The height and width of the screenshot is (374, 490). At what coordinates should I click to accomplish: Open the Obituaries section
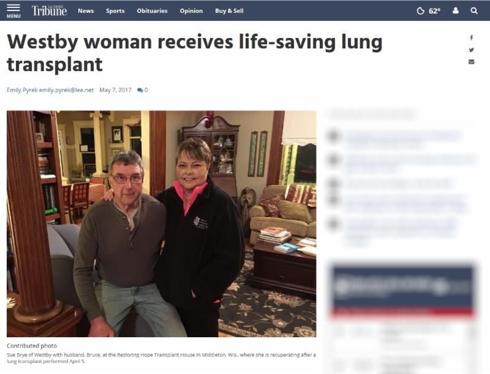152,10
